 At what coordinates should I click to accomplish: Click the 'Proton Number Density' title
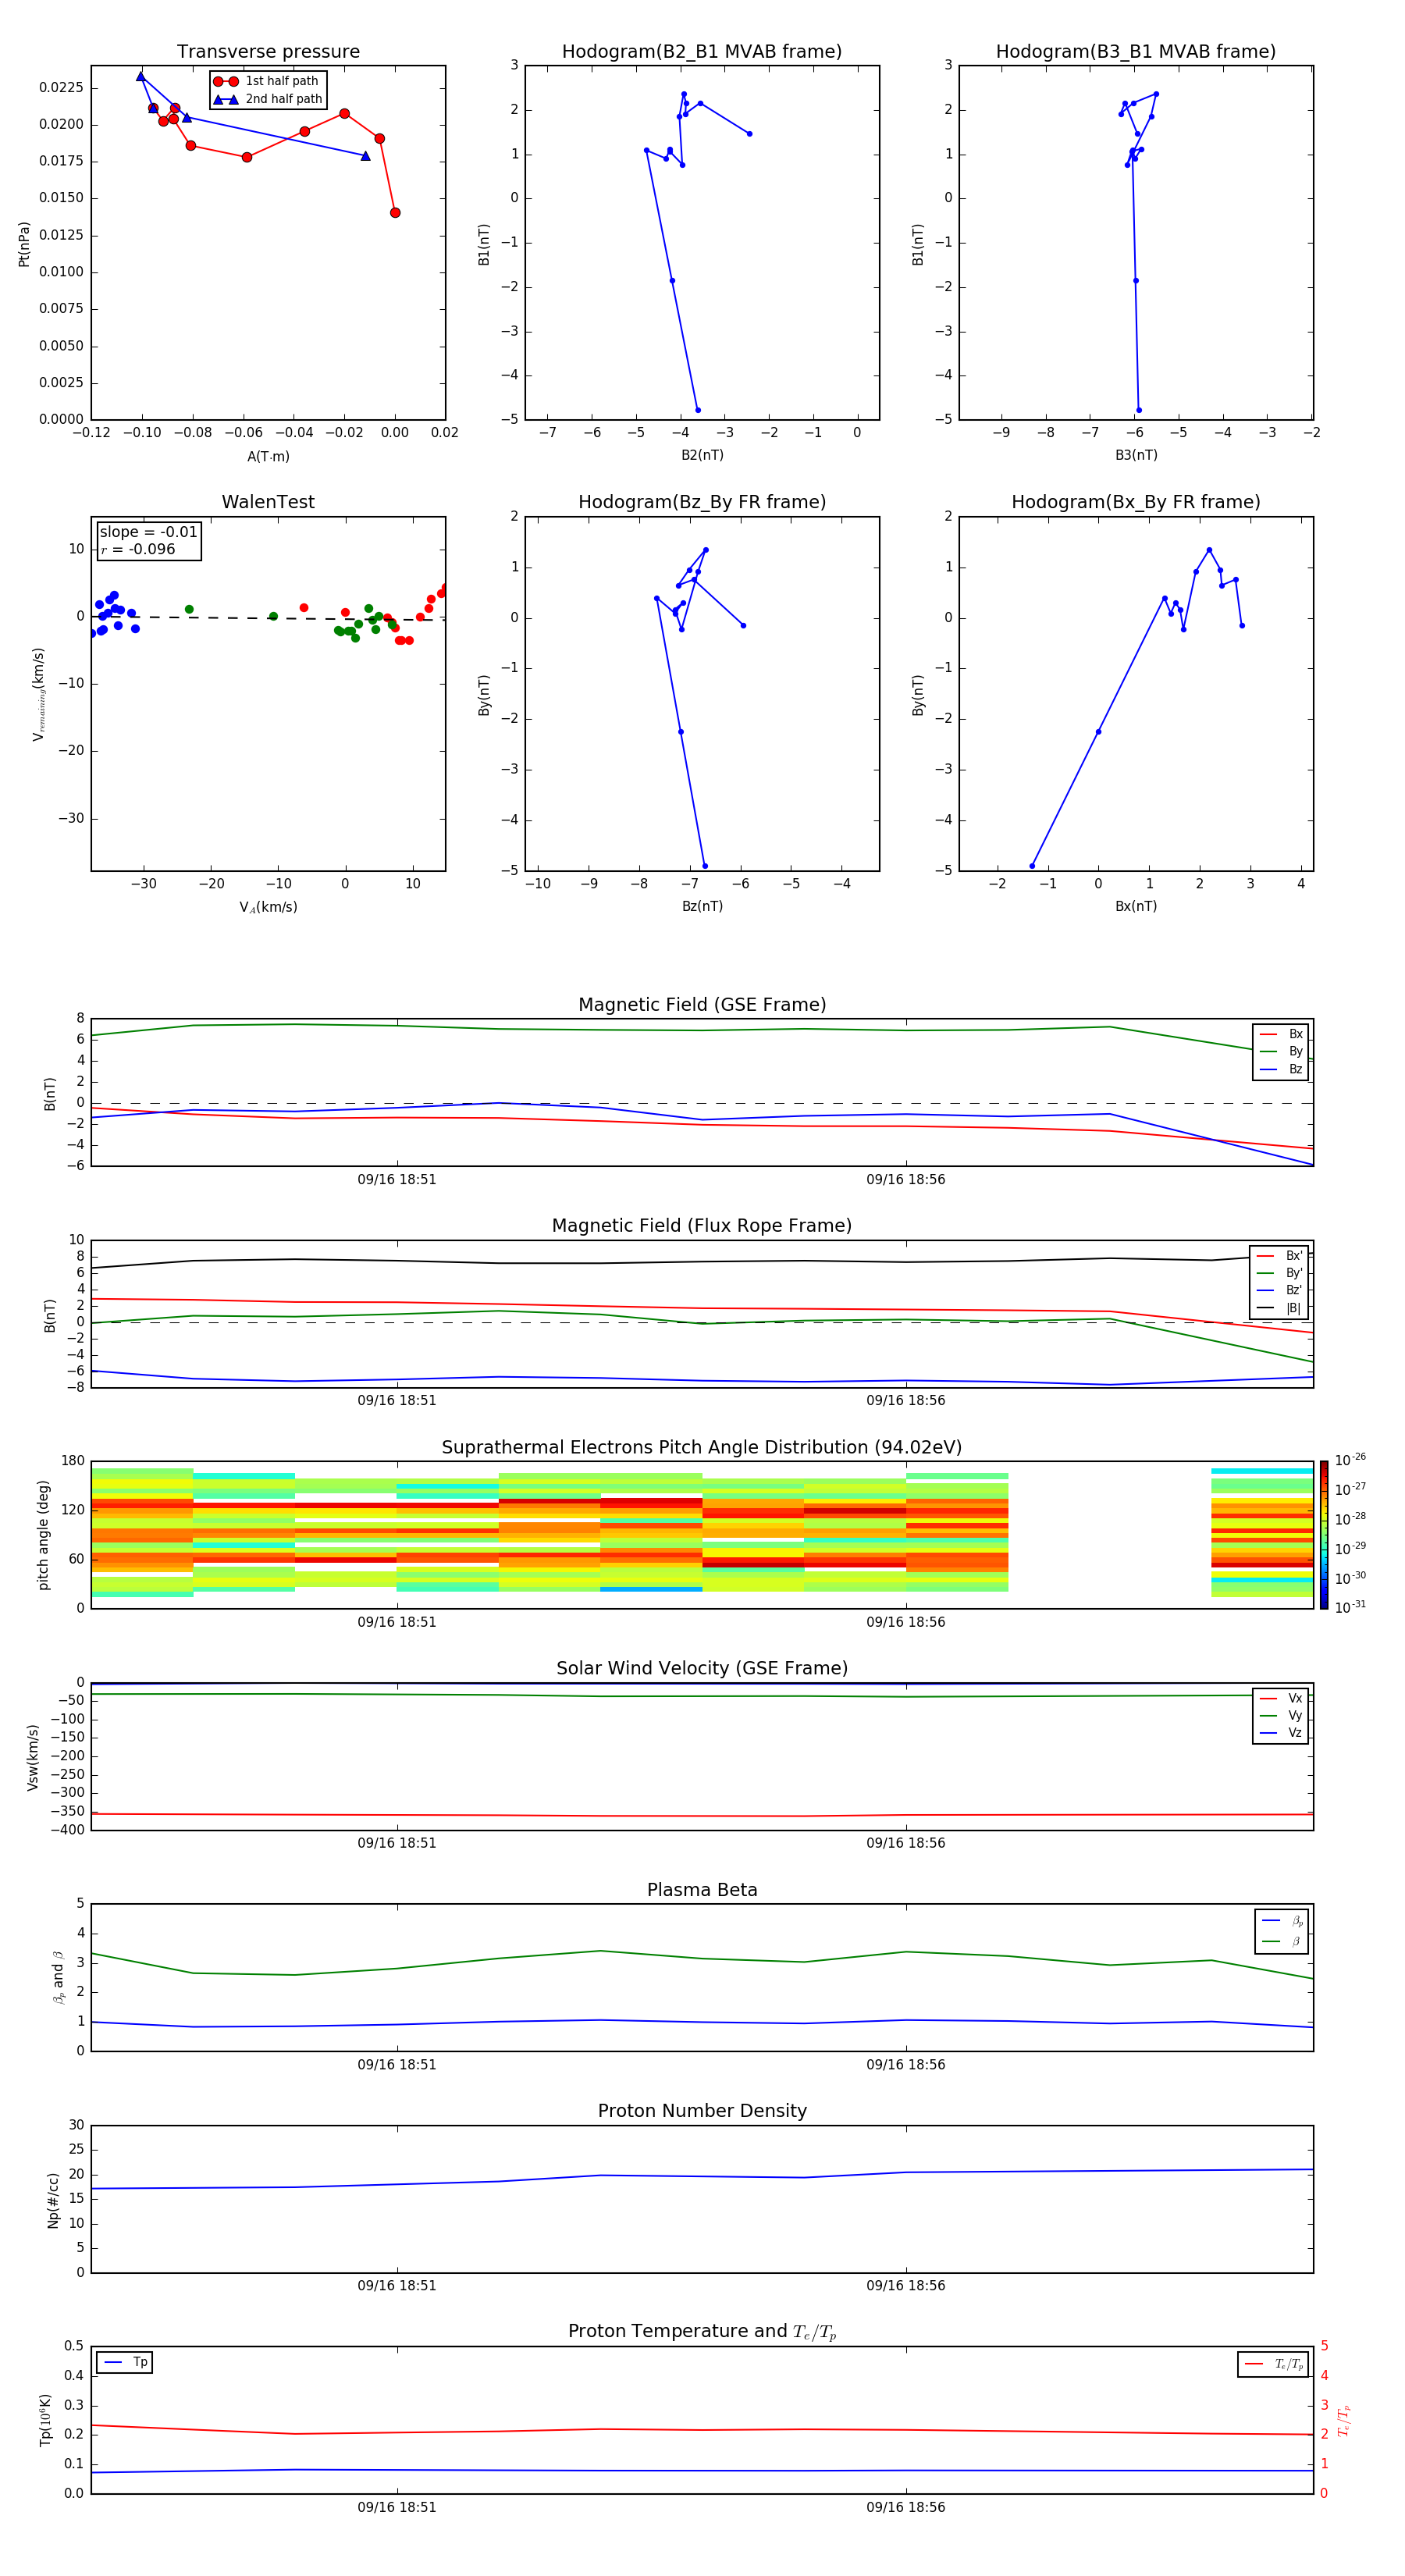pos(702,2111)
